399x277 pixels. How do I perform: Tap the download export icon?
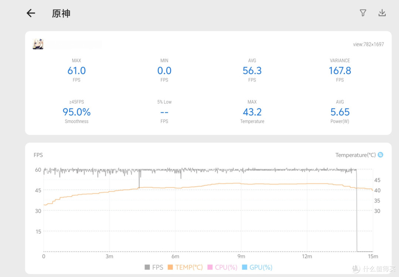tap(382, 13)
